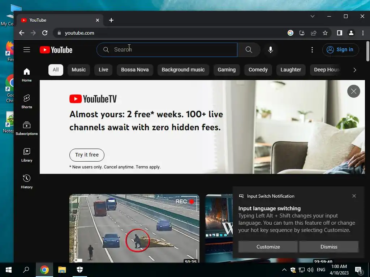Click the magnifier search button beside the search box
This screenshot has width=370, height=277.
pos(249,50)
